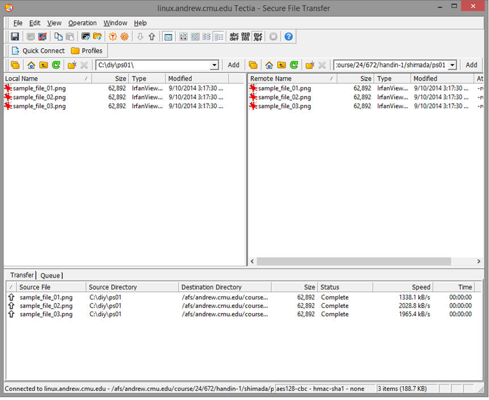Click the Save floppy disk toolbar icon
This screenshot has height=400, width=489.
click(15, 37)
